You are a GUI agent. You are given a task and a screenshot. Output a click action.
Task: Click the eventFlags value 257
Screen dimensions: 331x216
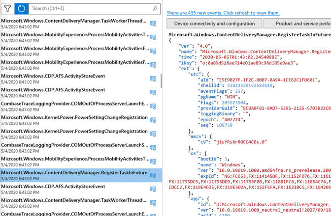click(239, 91)
